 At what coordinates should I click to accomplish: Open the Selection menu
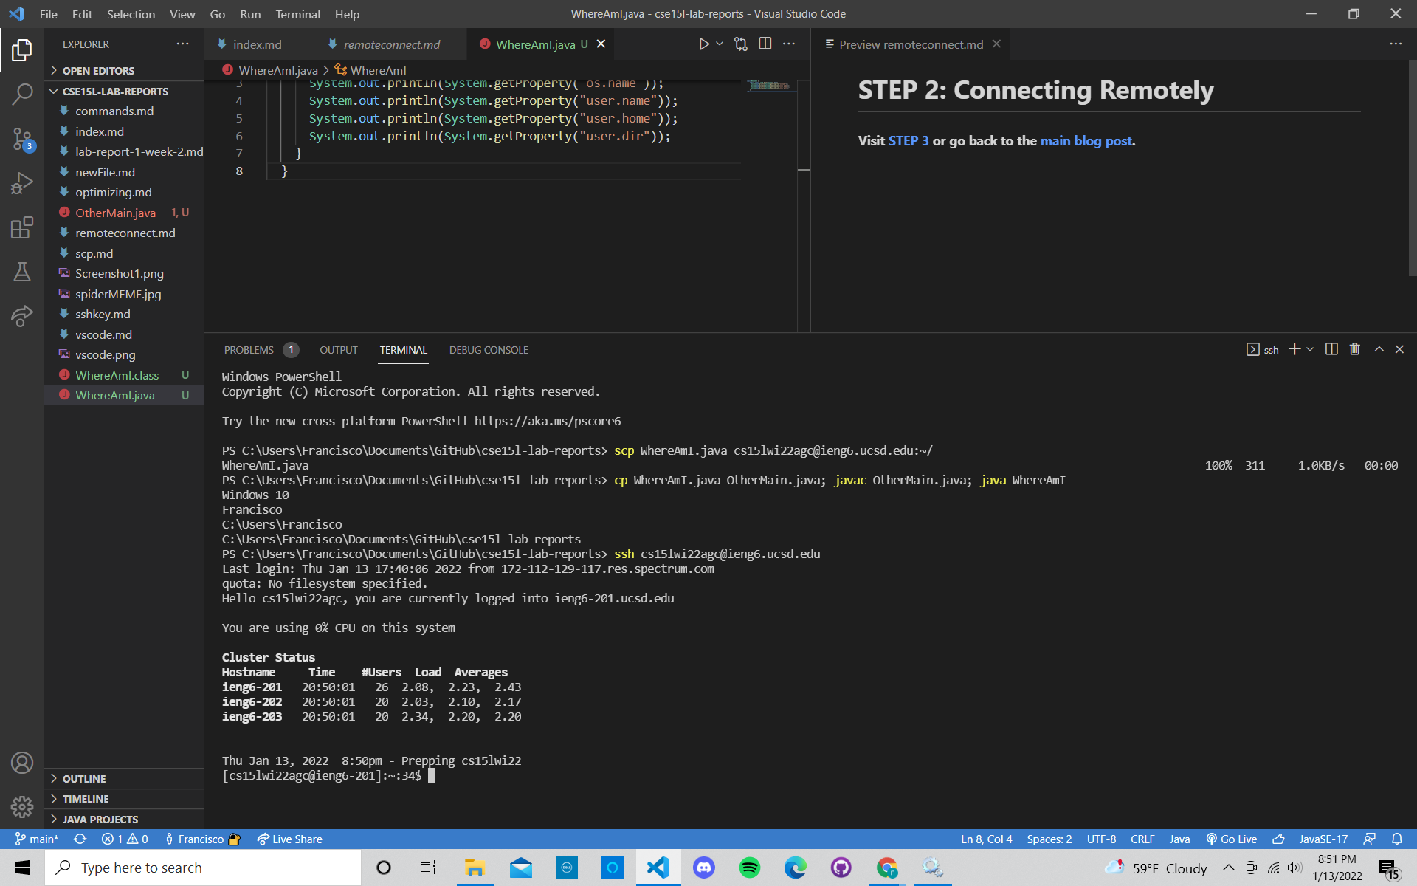coord(131,14)
